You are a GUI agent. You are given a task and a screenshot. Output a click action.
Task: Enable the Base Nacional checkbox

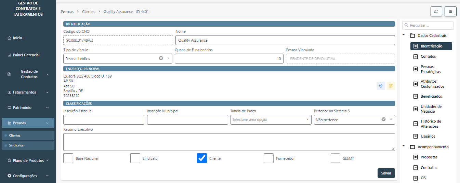(68, 158)
